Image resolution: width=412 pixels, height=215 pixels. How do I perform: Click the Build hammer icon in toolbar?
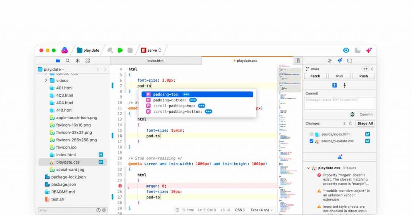click(110, 50)
